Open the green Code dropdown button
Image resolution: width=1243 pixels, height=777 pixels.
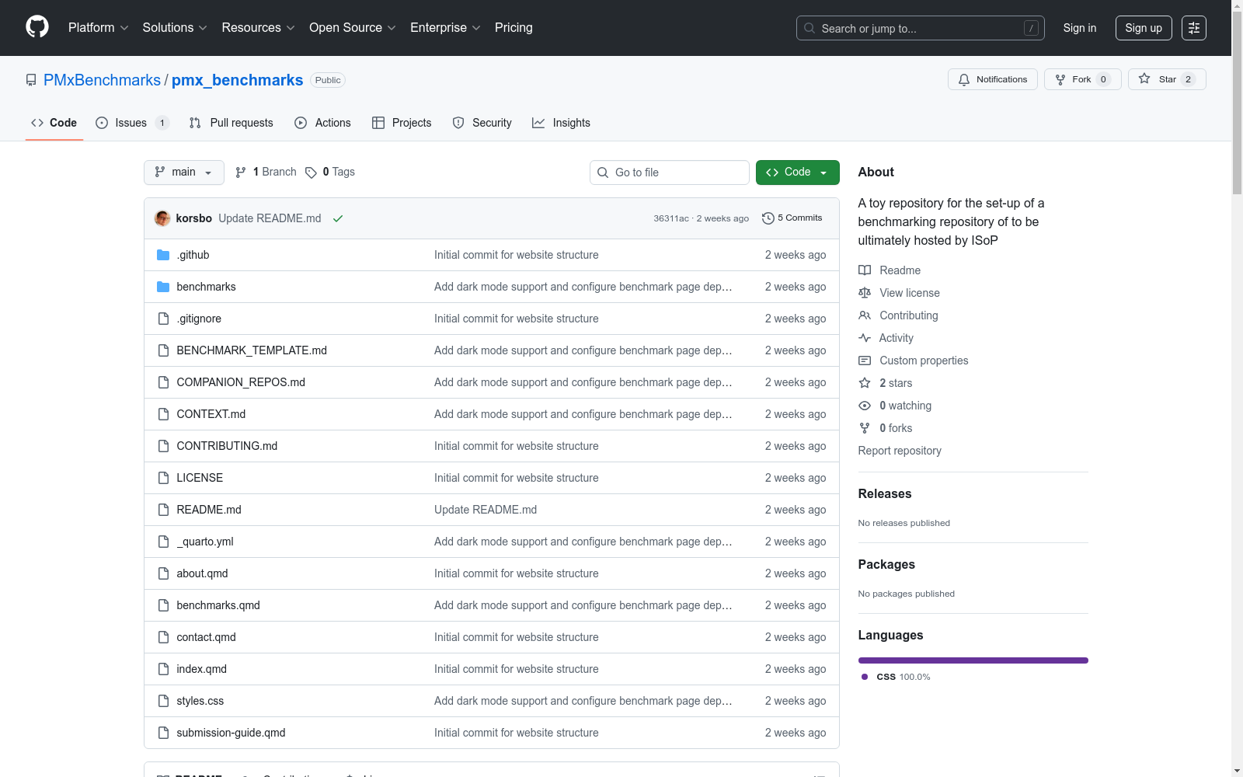pos(798,172)
